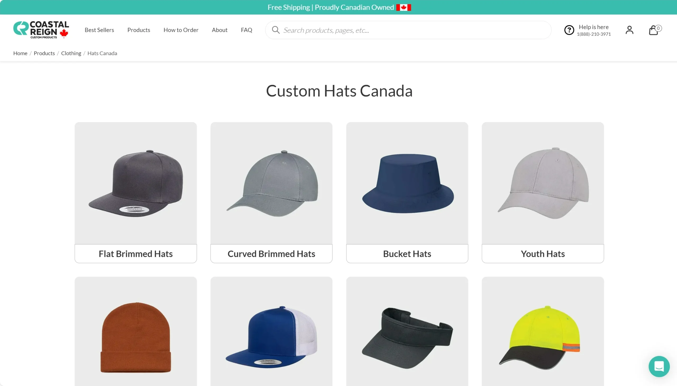Click the orange beanie thumbnail
This screenshot has height=386, width=677.
point(136,337)
